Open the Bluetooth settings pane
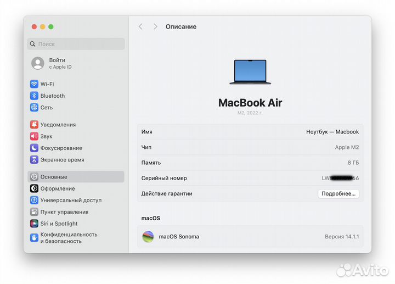Viewport: 395px width, 284px height. click(x=76, y=96)
